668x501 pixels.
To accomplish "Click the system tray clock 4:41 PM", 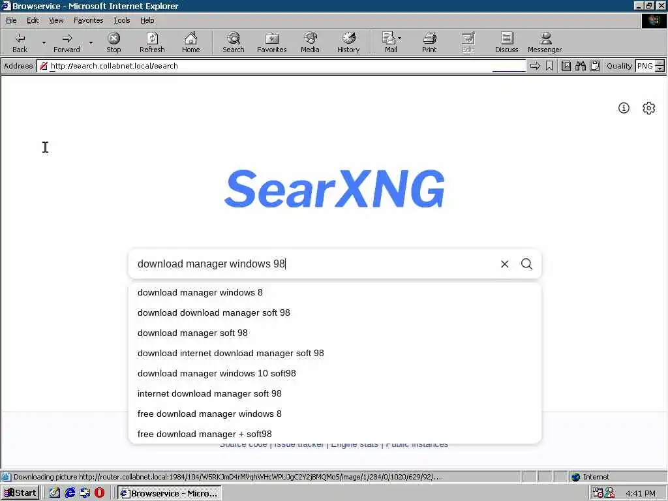I will pos(641,493).
